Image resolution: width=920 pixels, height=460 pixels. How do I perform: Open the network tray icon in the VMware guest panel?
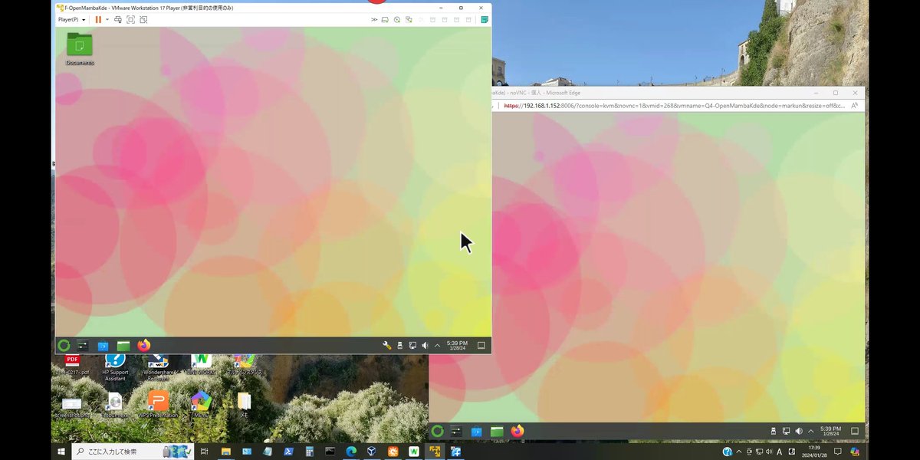(412, 346)
